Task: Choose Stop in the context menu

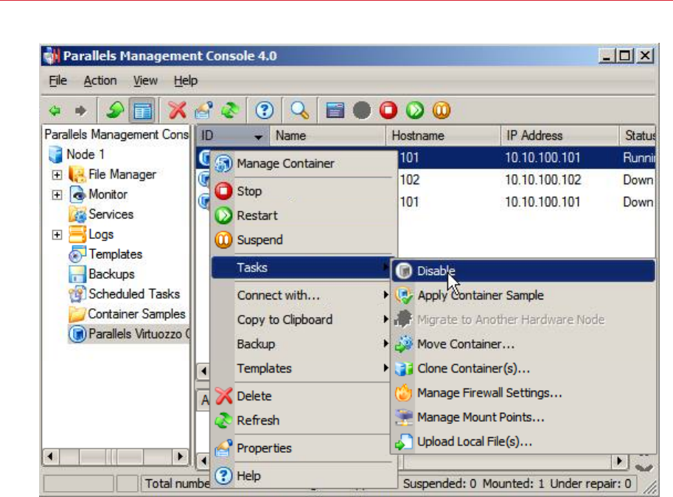Action: (304, 191)
